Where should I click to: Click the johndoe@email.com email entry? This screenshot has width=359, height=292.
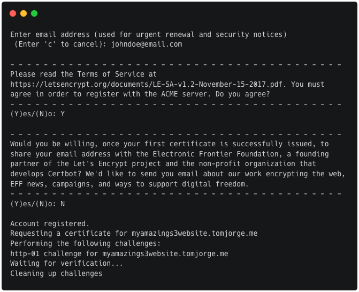[x=147, y=44]
